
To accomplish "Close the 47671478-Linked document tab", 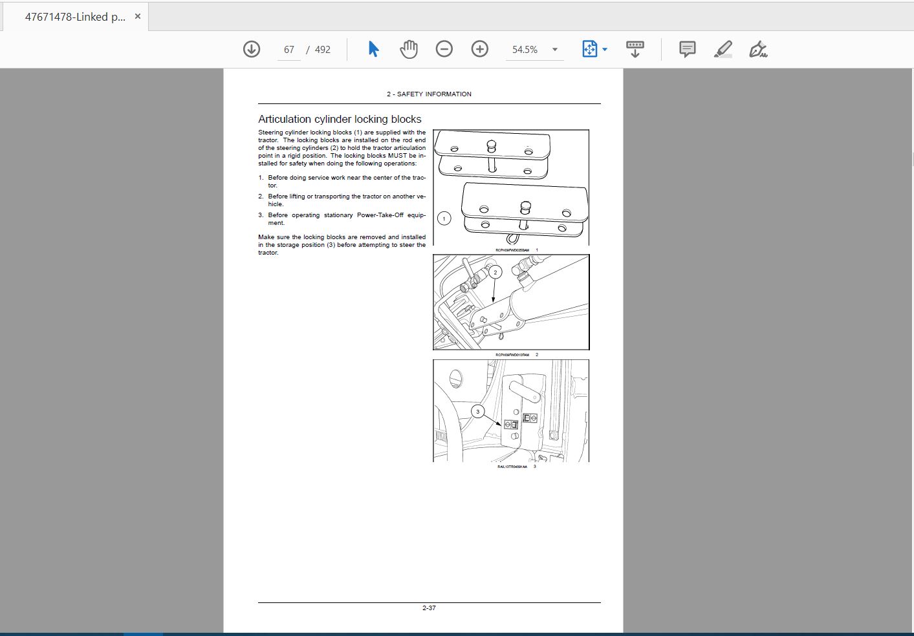I will 138,17.
